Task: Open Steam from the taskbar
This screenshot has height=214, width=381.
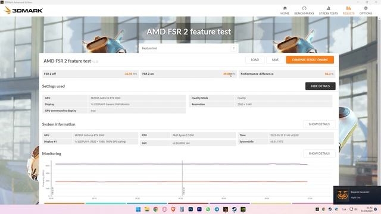Action: (234, 209)
